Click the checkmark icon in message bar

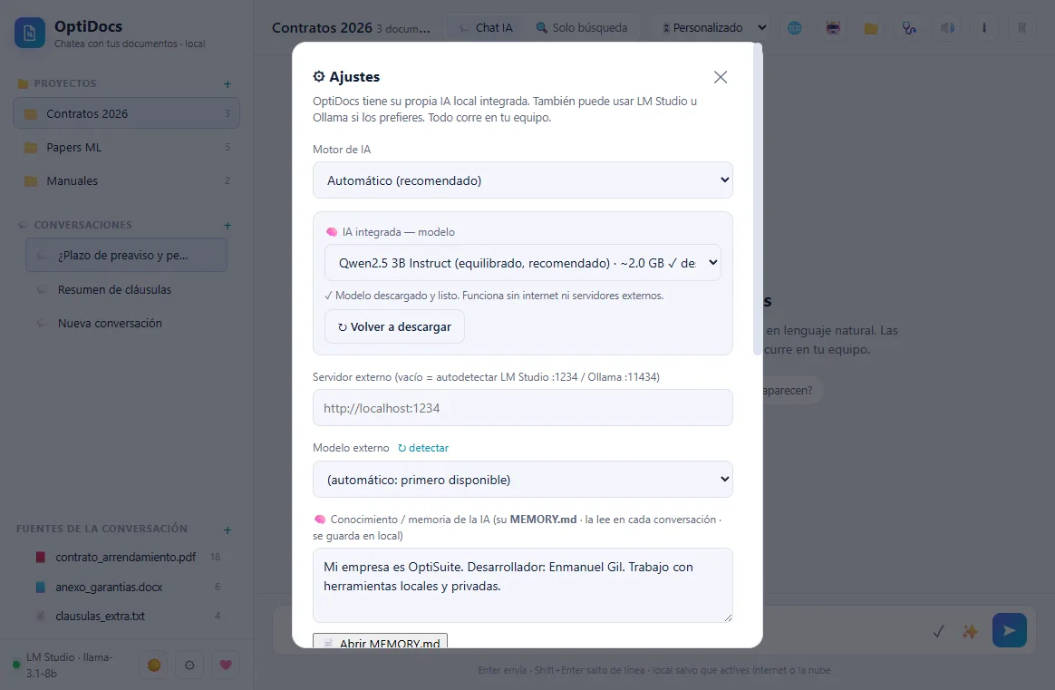coord(939,631)
